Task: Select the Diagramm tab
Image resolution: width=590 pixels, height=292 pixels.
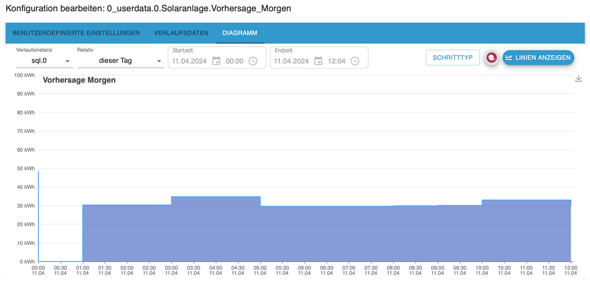Action: [x=240, y=33]
